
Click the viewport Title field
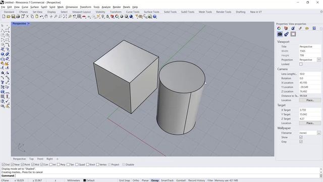(310, 47)
